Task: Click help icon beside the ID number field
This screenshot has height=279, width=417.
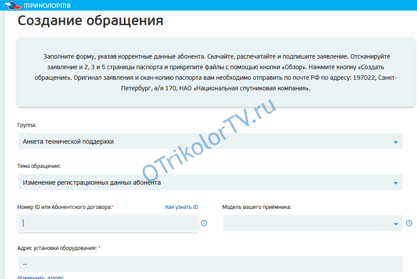Action: [204, 223]
